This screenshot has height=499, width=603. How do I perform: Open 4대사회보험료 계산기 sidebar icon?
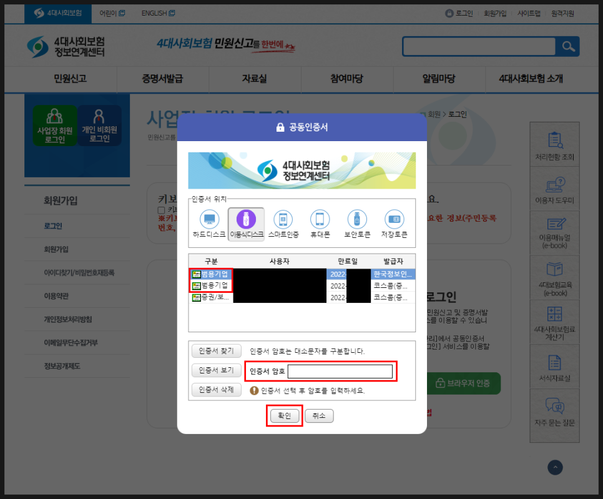554,322
